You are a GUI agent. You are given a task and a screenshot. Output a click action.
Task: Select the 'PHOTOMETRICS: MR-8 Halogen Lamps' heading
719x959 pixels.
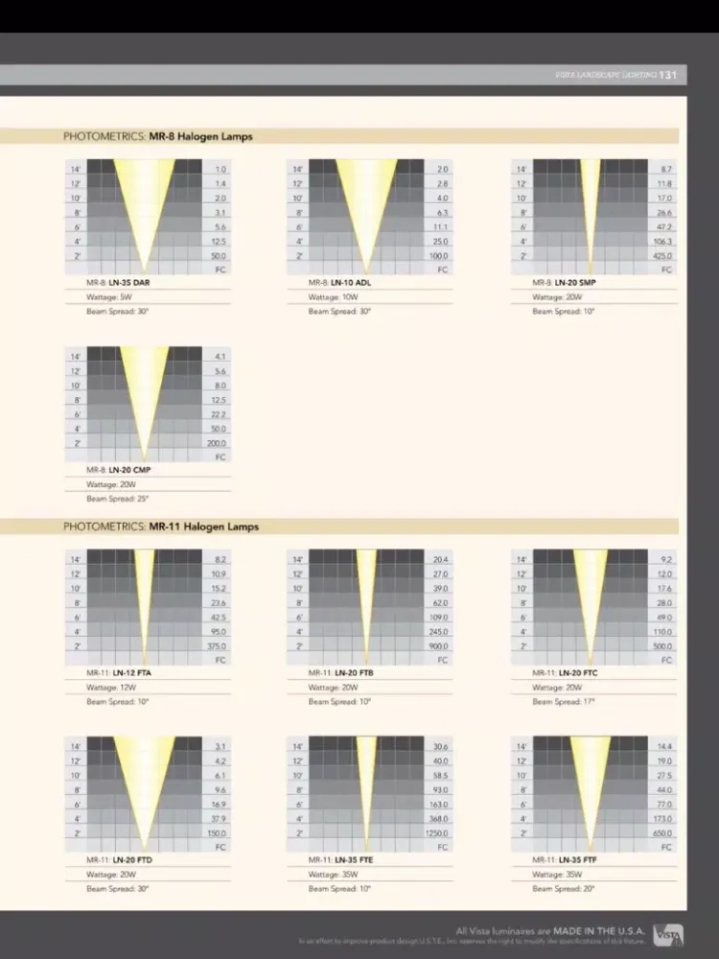158,136
